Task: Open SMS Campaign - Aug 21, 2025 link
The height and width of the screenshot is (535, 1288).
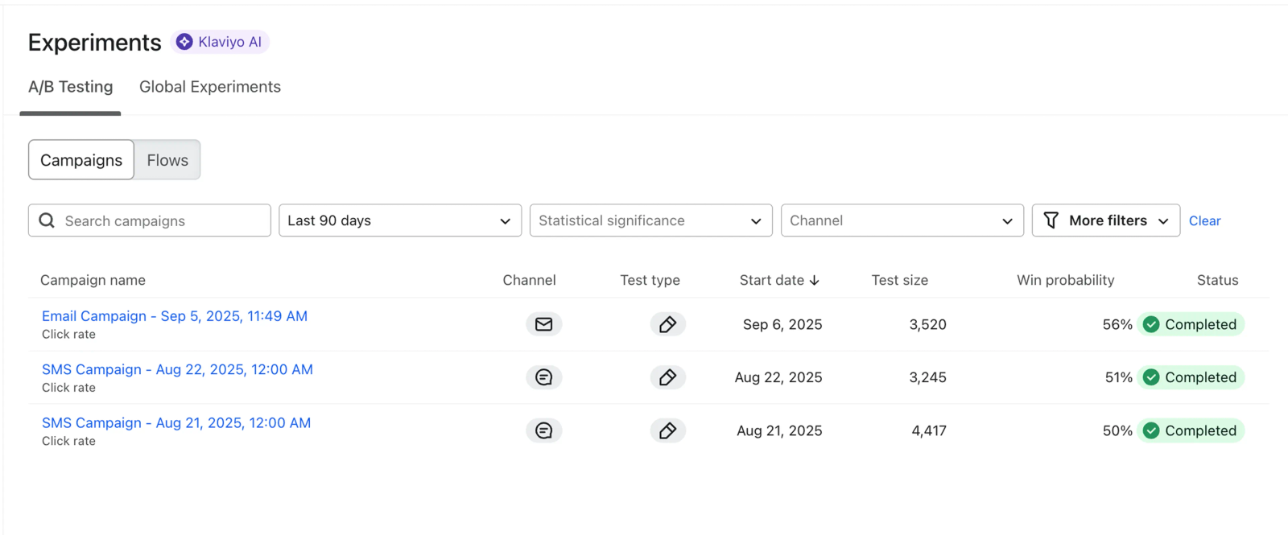Action: point(176,422)
